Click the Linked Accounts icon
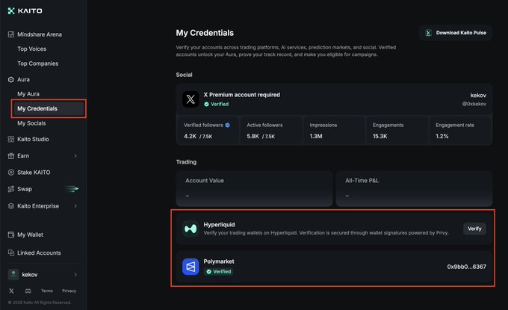The height and width of the screenshot is (310, 508). coord(11,252)
